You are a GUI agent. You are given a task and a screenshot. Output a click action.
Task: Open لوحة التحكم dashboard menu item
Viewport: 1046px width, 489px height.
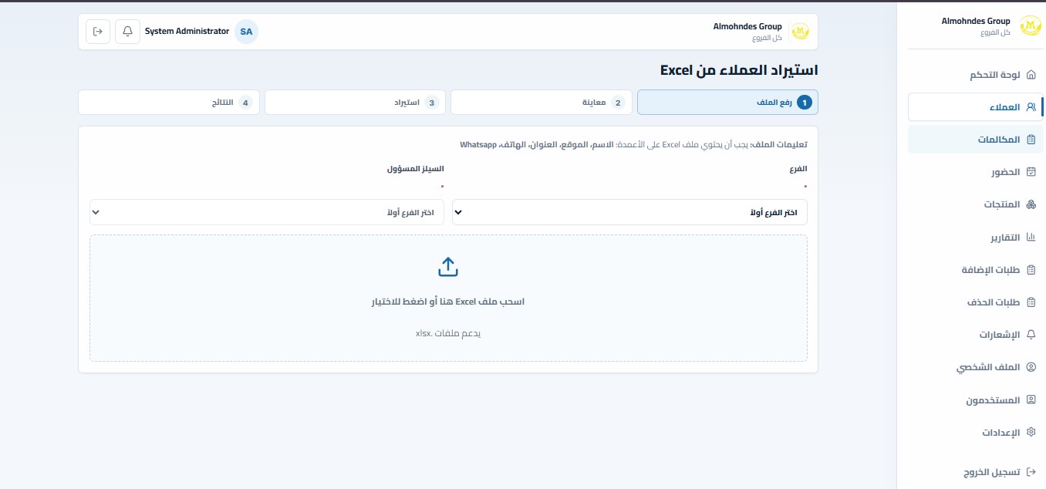pyautogui.click(x=976, y=76)
